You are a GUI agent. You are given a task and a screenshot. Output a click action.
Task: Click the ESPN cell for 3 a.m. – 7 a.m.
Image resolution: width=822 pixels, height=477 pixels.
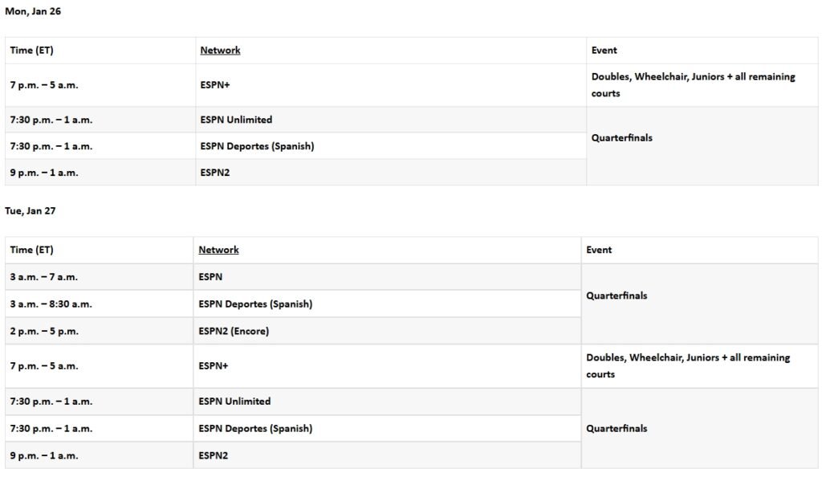210,277
